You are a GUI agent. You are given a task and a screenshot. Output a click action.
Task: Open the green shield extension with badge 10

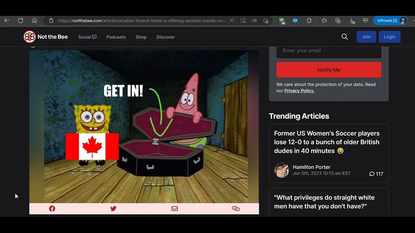click(x=282, y=21)
